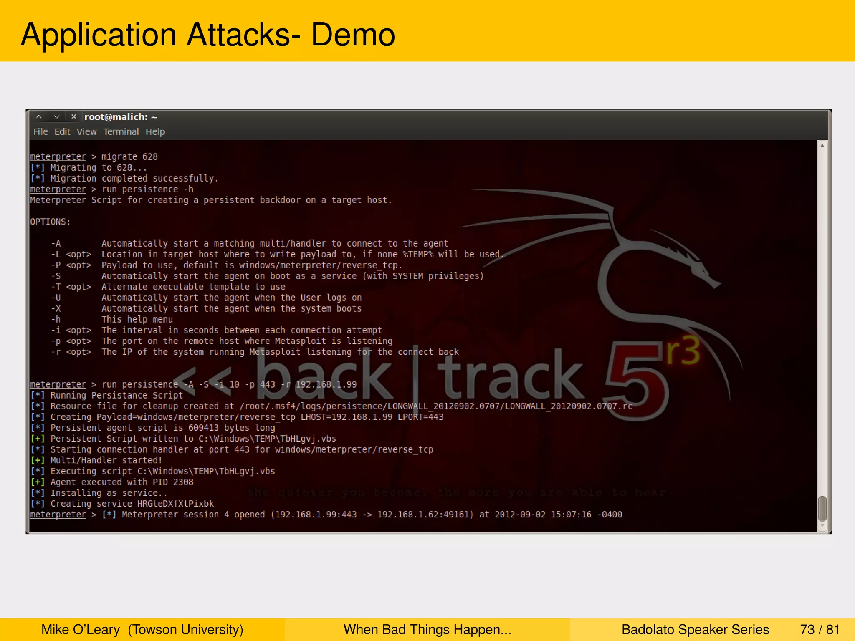The width and height of the screenshot is (855, 641).
Task: Click the '-h' This help menu line
Action: pyautogui.click(x=112, y=320)
